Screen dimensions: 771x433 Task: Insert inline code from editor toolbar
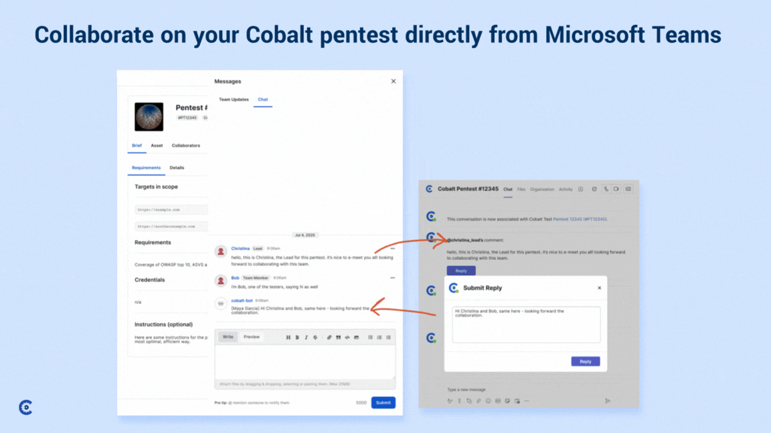(x=347, y=337)
